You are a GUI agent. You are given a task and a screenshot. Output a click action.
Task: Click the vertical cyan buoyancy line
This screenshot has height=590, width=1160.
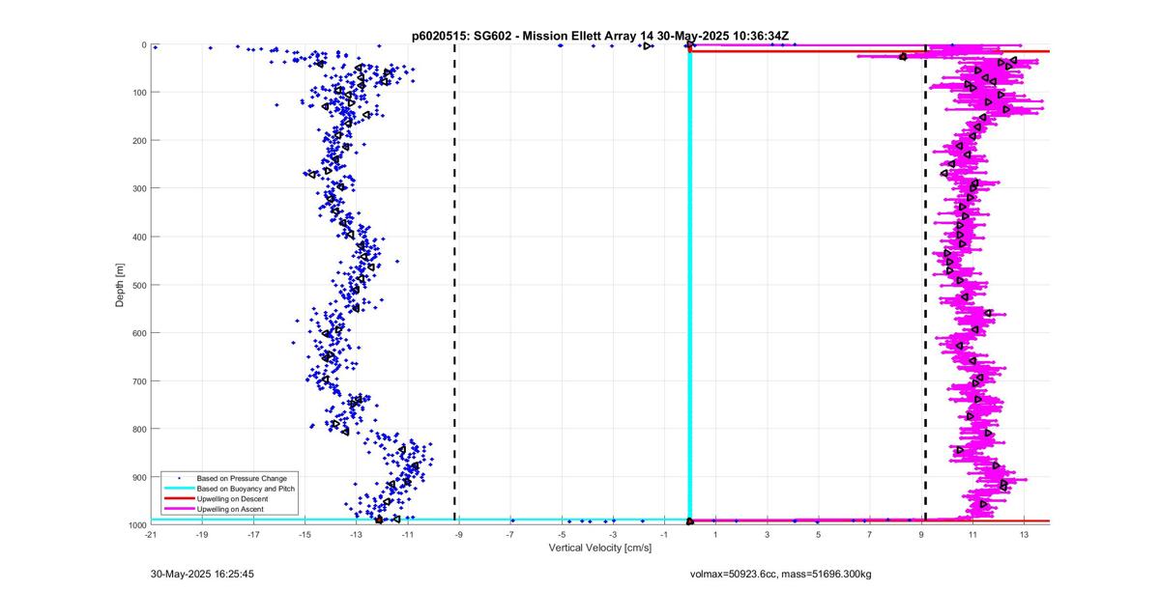(689, 284)
